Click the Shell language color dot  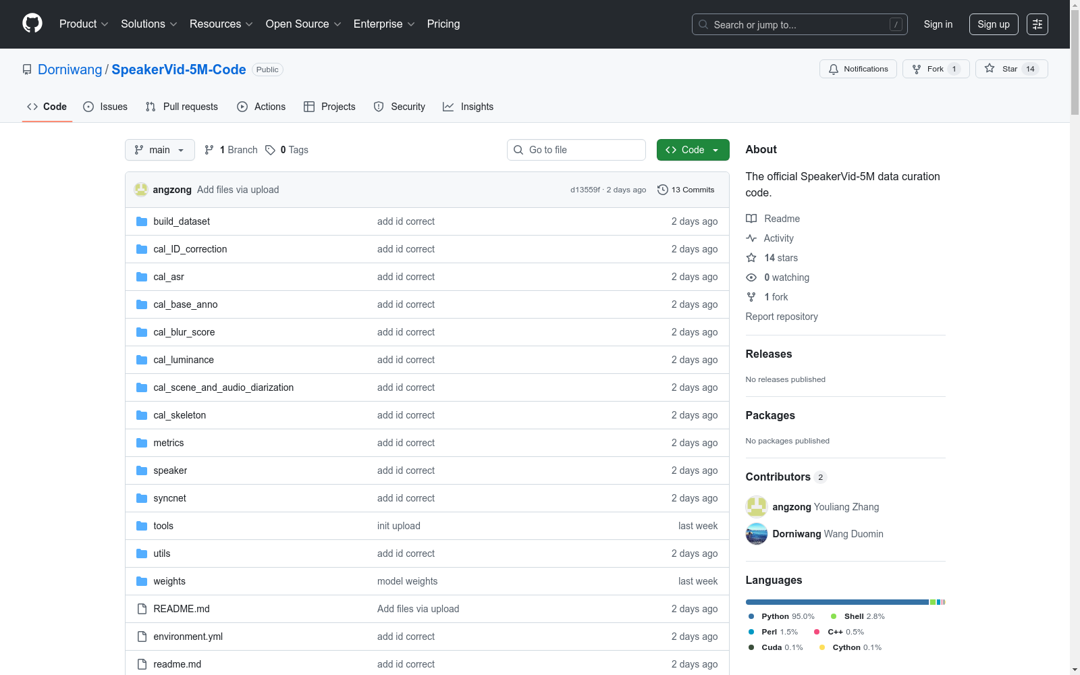click(834, 616)
